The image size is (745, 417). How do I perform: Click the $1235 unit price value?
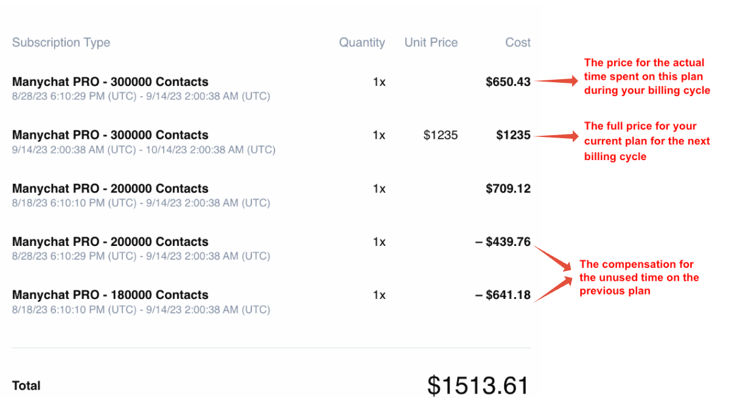[440, 135]
